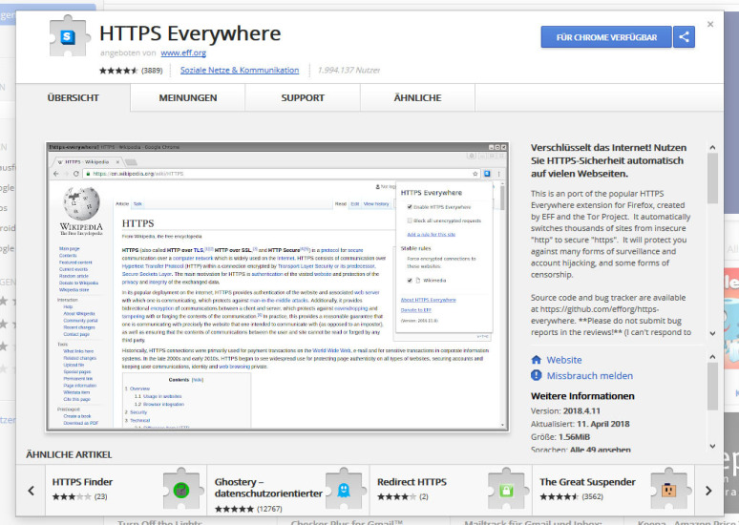Click the exclamation icon beside Missbrauch melden
The width and height of the screenshot is (739, 525).
click(x=537, y=375)
